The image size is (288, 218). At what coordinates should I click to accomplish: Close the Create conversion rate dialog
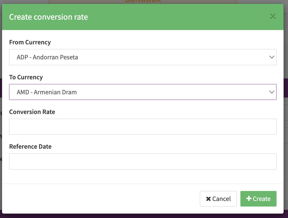[x=273, y=17]
